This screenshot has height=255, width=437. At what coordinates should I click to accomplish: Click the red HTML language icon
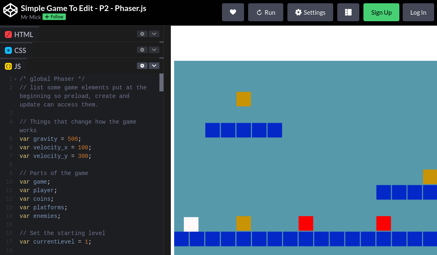[8, 34]
